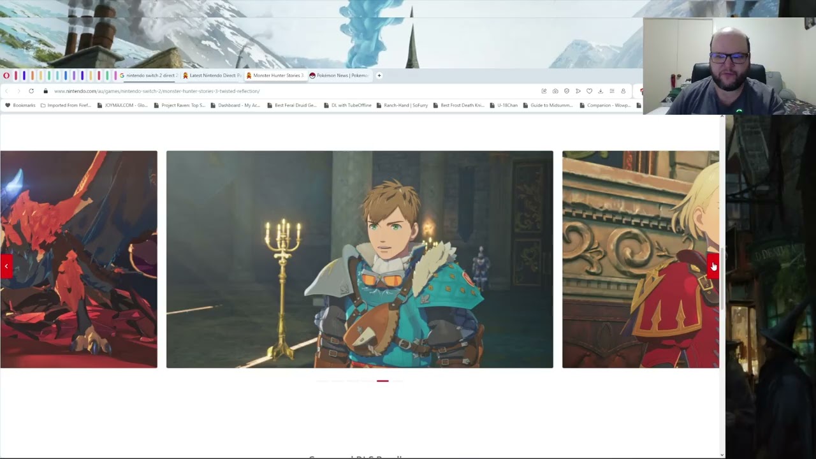Open the 'U-18Chan' bookmark
This screenshot has height=459, width=816.
pos(504,105)
